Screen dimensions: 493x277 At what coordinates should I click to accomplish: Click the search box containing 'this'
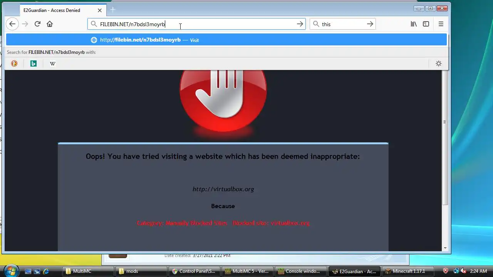pos(343,24)
